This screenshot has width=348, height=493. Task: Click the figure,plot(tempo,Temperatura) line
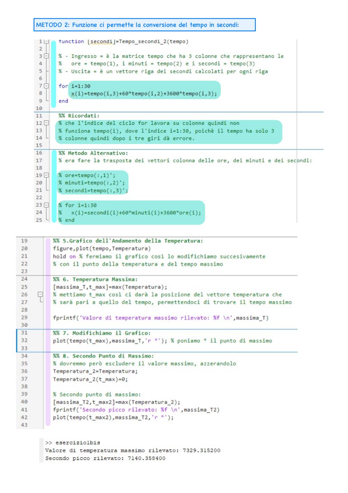[x=102, y=248]
